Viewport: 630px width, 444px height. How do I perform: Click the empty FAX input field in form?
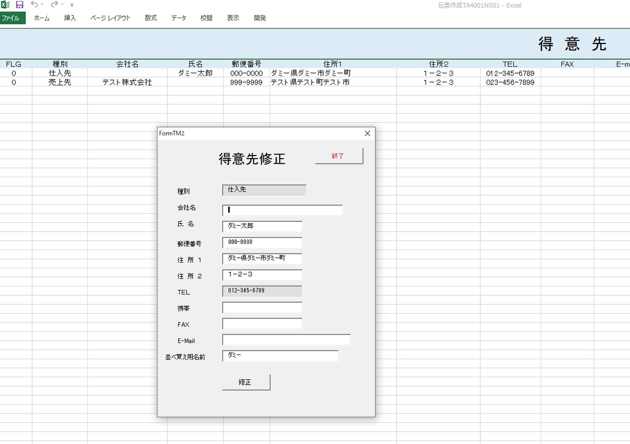click(262, 324)
